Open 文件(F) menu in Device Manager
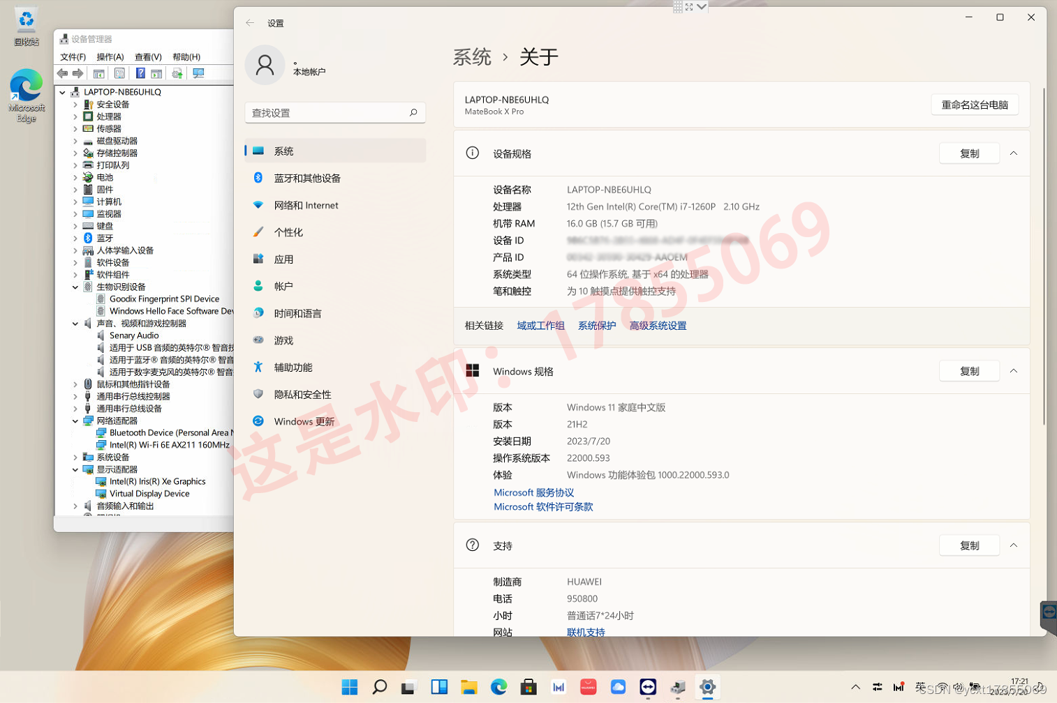This screenshot has height=703, width=1057. pyautogui.click(x=73, y=57)
